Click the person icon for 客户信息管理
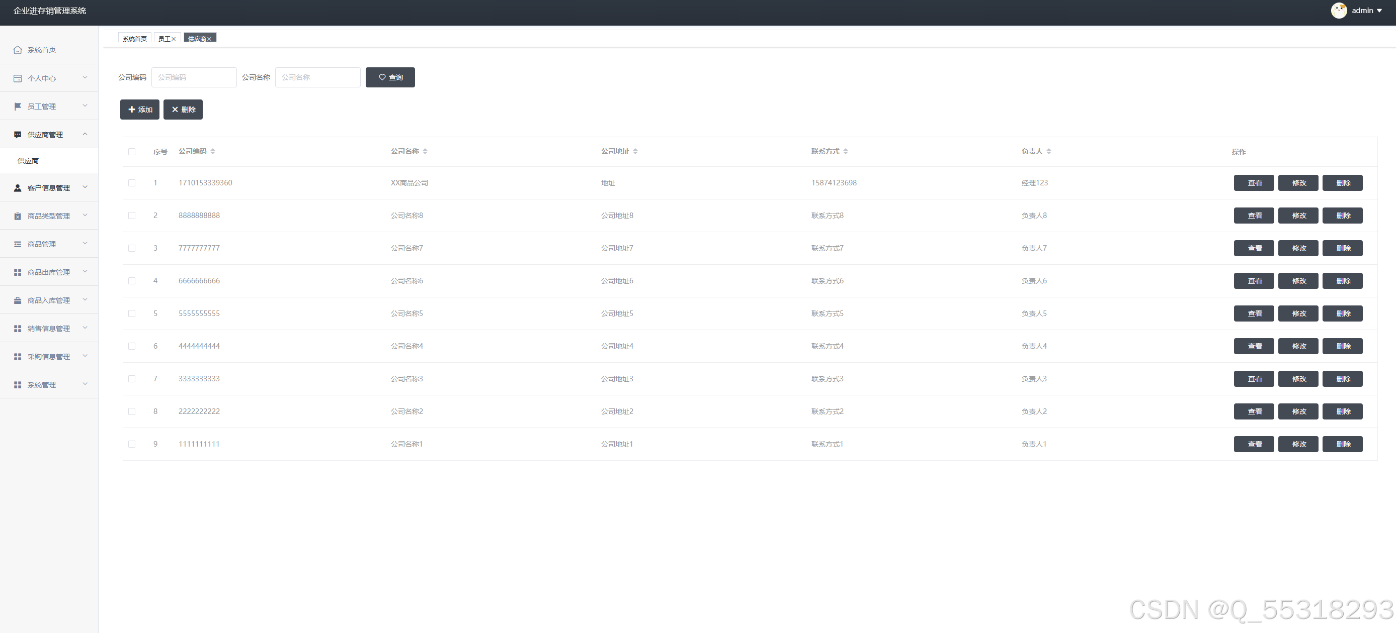 17,188
